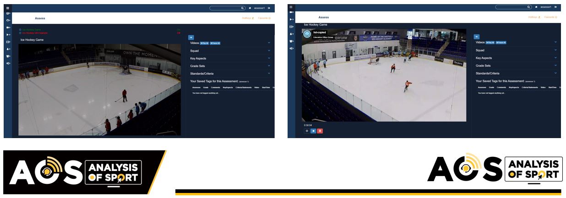Image resolution: width=566 pixels, height=198 pixels.
Task: Expand Grade Sets in the left window
Action: [269, 66]
